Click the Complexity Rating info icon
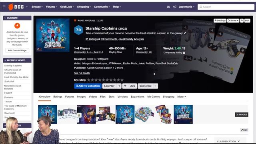The width and height of the screenshot is (256, 144). coord(184,53)
